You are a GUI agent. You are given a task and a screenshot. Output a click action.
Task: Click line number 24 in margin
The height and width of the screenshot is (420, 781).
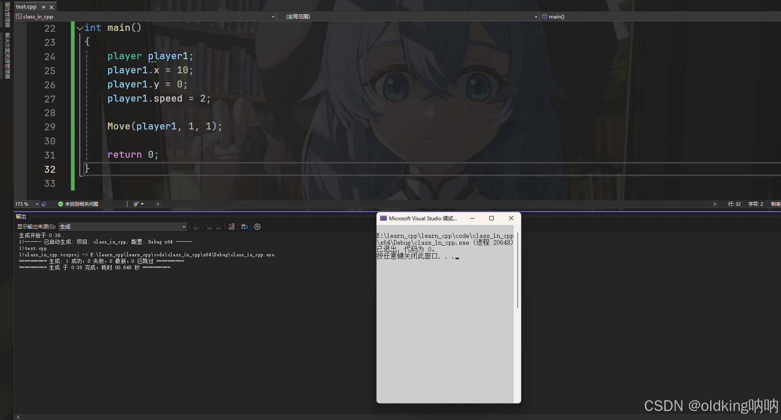click(x=50, y=57)
